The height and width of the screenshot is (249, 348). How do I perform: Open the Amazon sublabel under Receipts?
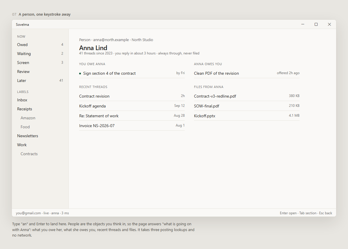pyautogui.click(x=40, y=118)
